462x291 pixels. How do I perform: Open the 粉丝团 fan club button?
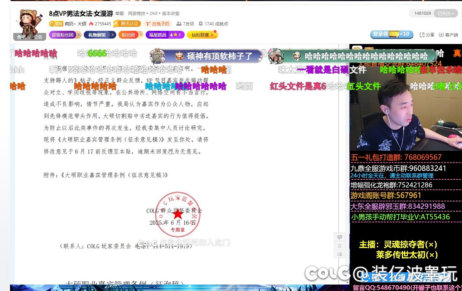(x=128, y=35)
